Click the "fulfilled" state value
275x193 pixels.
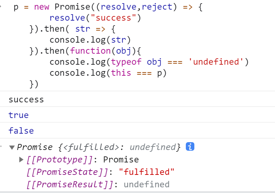(147, 172)
